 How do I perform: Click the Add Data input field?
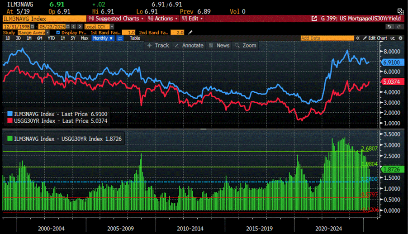click(x=327, y=38)
